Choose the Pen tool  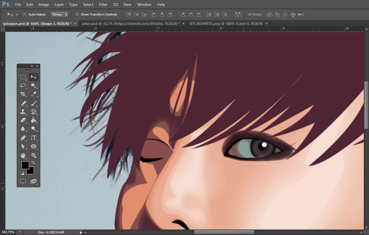pos(23,138)
